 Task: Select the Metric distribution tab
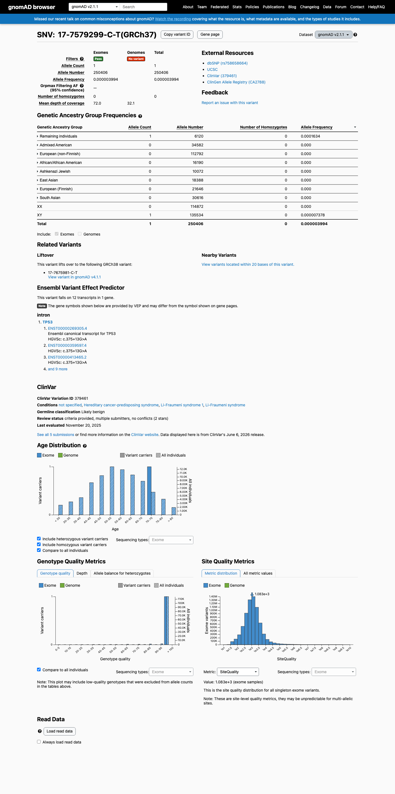pyautogui.click(x=221, y=573)
